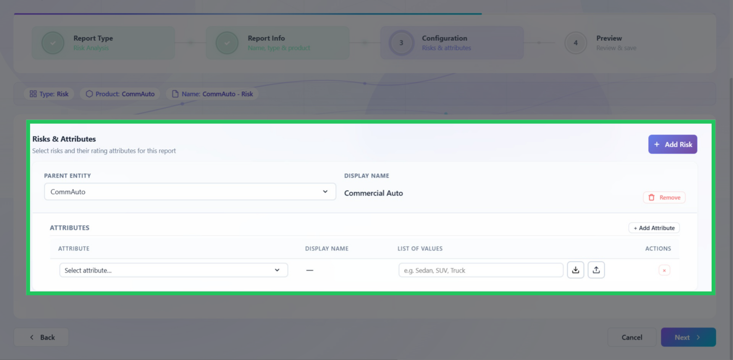Go to Report Info step

(278, 43)
